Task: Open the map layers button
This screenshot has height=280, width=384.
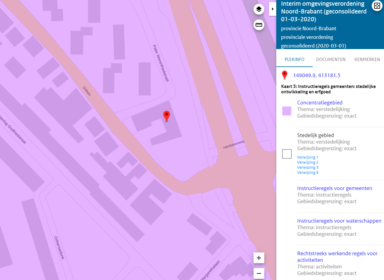Action: (x=259, y=9)
